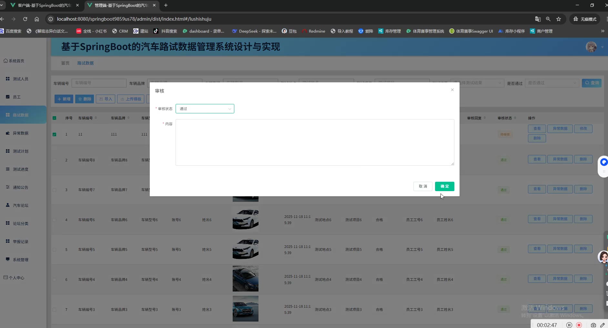Screen dimensions: 608x328
Task: Open a new browser tab
Action: tap(166, 5)
